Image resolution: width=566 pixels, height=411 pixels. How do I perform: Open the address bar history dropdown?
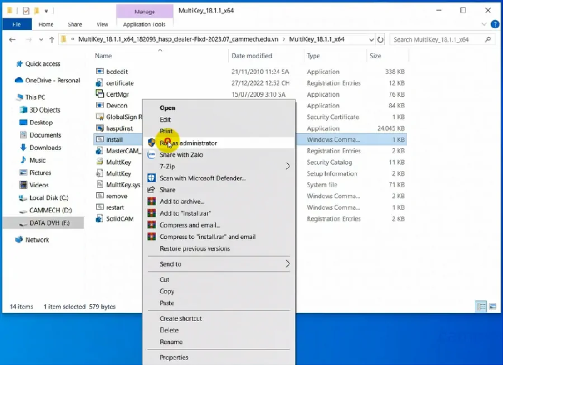371,40
